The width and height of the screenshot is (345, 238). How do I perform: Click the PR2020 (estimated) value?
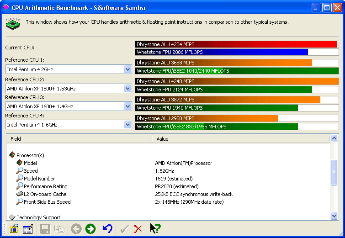[177, 186]
